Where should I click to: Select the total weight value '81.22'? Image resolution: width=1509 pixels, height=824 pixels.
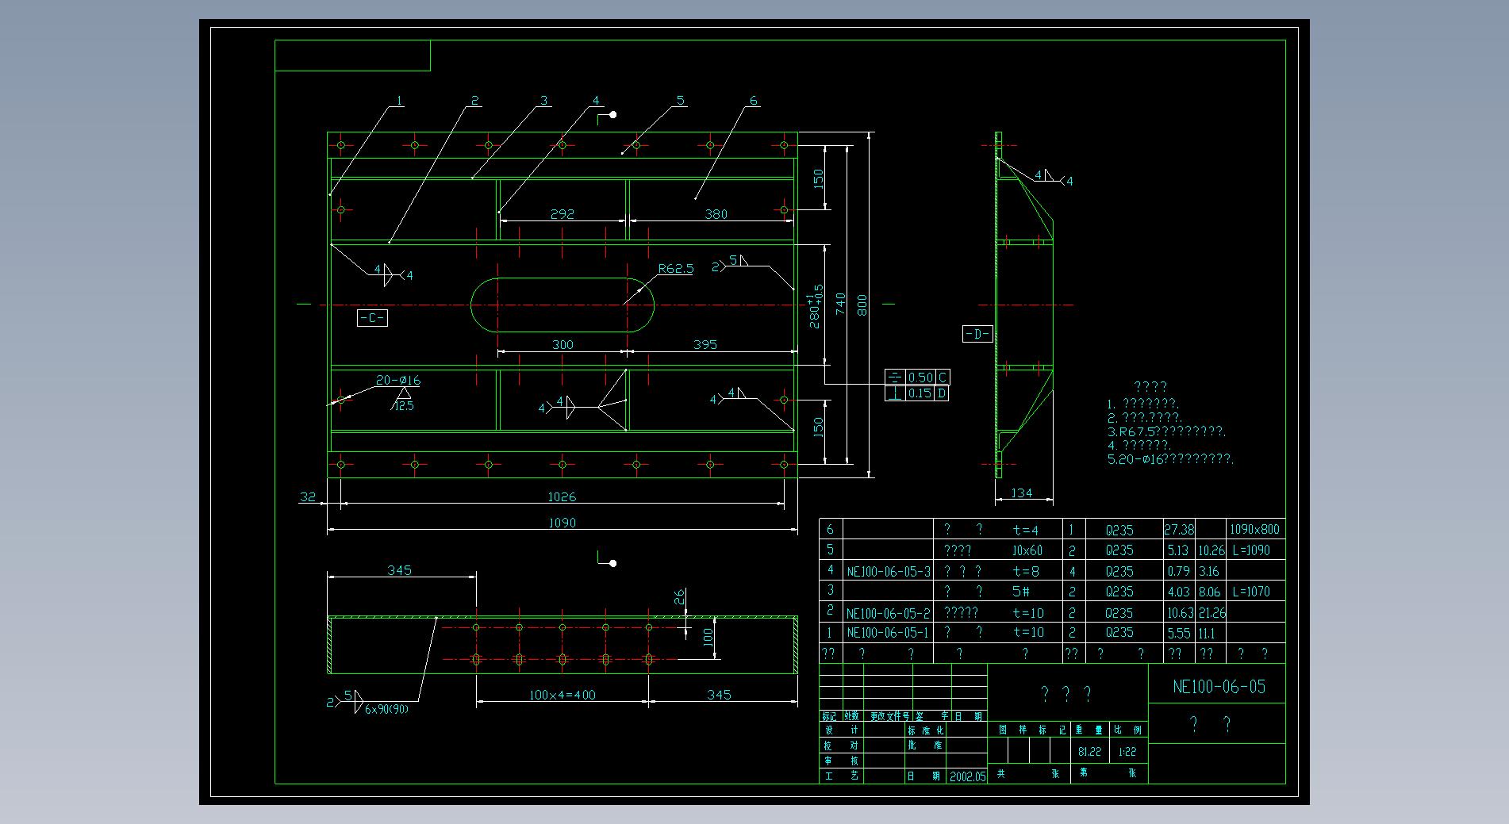click(x=1089, y=752)
